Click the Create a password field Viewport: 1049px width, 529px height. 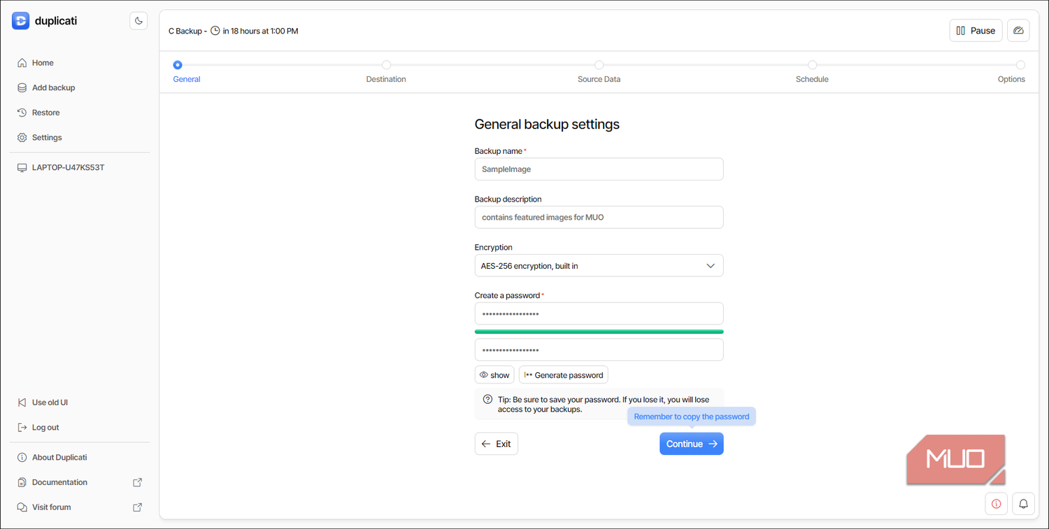(599, 314)
